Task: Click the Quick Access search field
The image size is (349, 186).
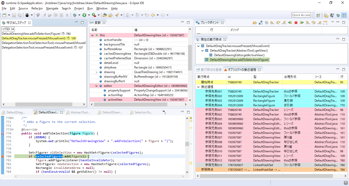Action: click(301, 15)
